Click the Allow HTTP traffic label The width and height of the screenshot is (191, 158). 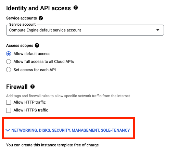(29, 102)
